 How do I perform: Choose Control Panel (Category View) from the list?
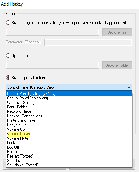(69, 94)
